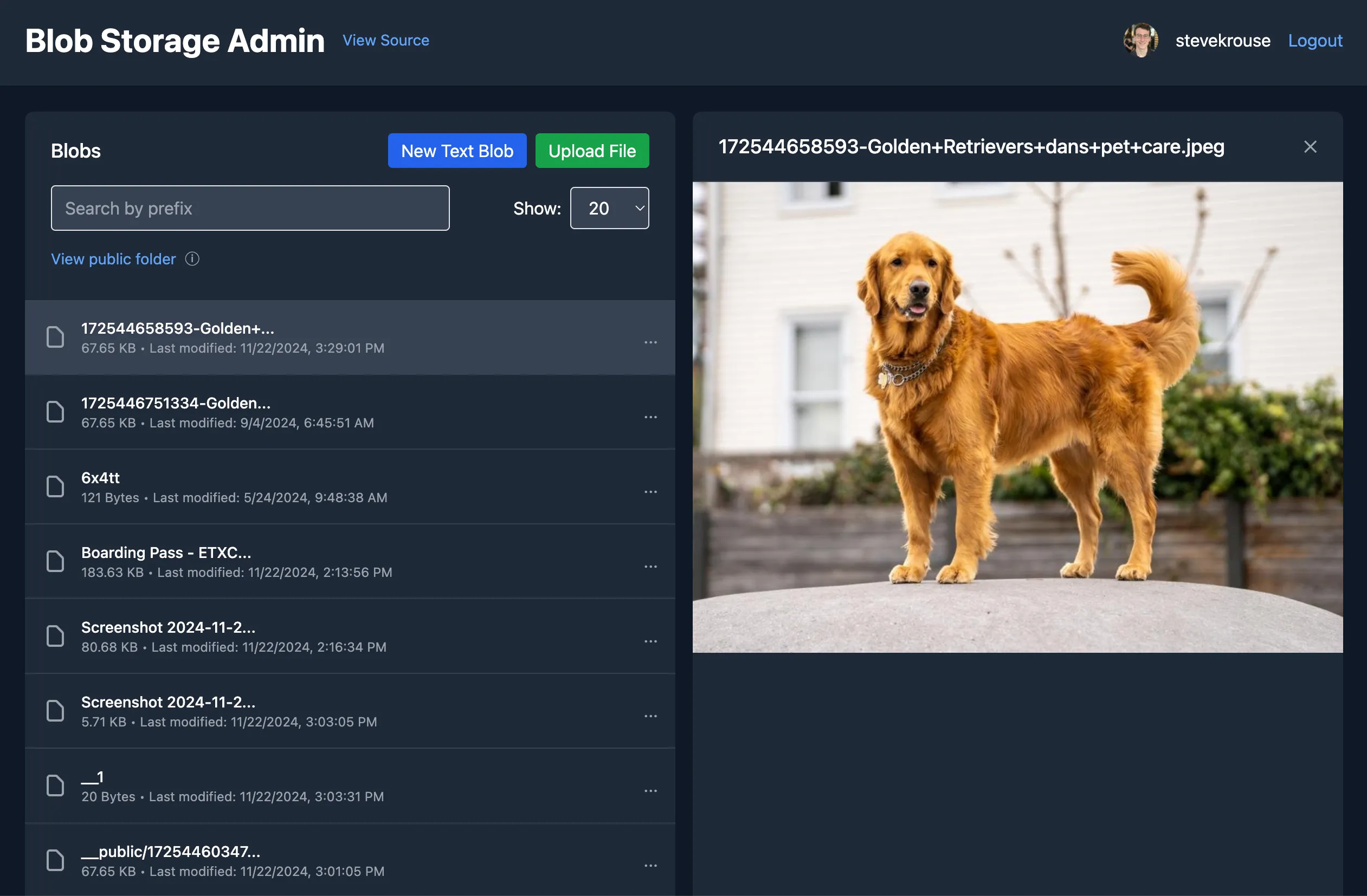This screenshot has width=1367, height=896.
Task: Close the Golden Retriever image preview
Action: click(1310, 146)
